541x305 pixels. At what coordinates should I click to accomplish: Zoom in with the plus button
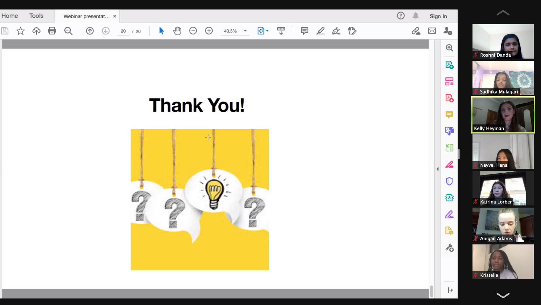tap(209, 31)
